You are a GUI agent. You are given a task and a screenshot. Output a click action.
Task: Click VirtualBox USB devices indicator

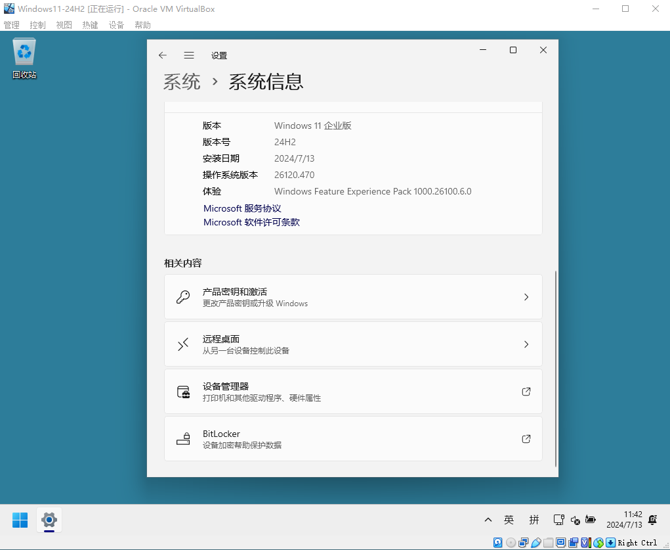(x=536, y=543)
